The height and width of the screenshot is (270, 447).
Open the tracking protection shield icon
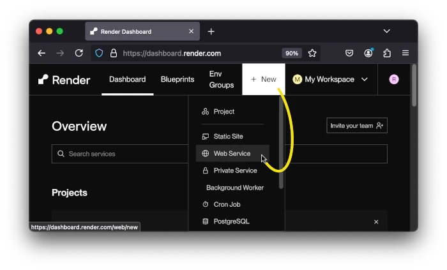point(99,53)
